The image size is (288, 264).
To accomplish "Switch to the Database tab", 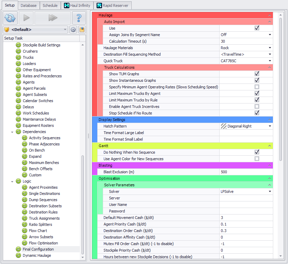I will (x=28, y=5).
